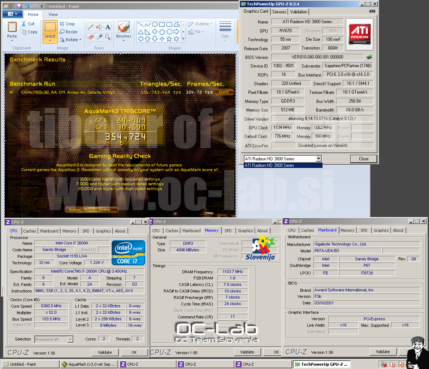
Task: Select the Color picker eyedropper tool
Action: point(99,37)
